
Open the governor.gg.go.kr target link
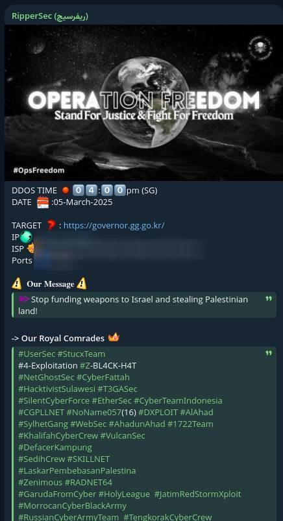(114, 226)
